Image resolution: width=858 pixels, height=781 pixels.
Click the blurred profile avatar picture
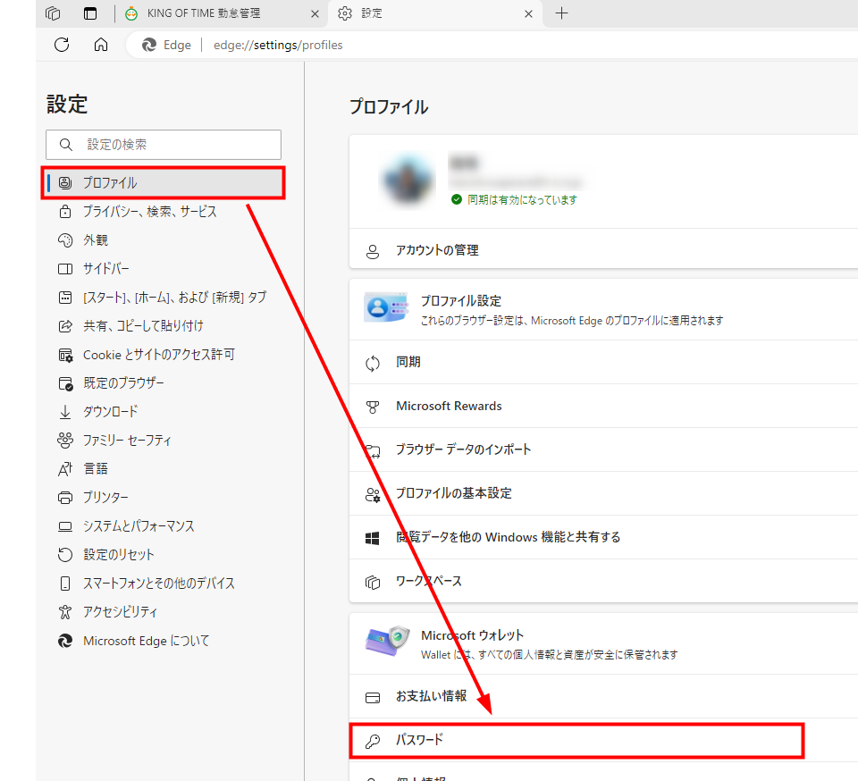408,181
